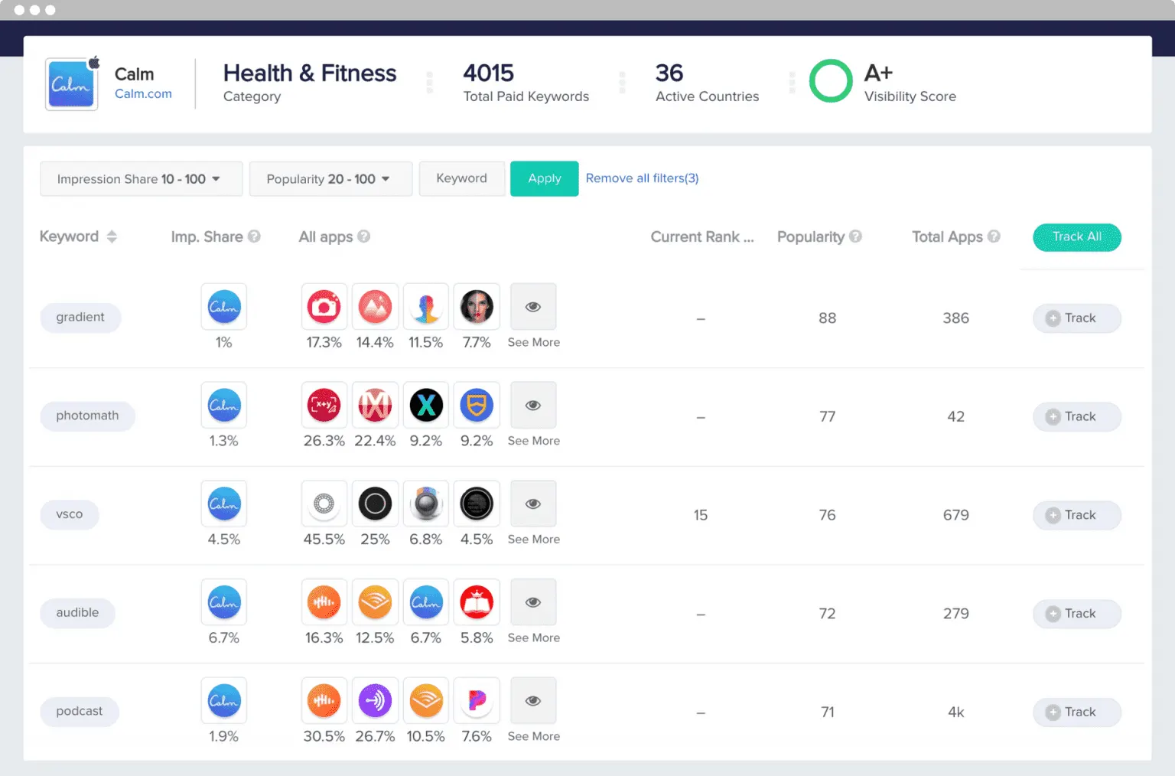Click the Health & Fitness category heading
This screenshot has width=1175, height=776.
point(310,73)
